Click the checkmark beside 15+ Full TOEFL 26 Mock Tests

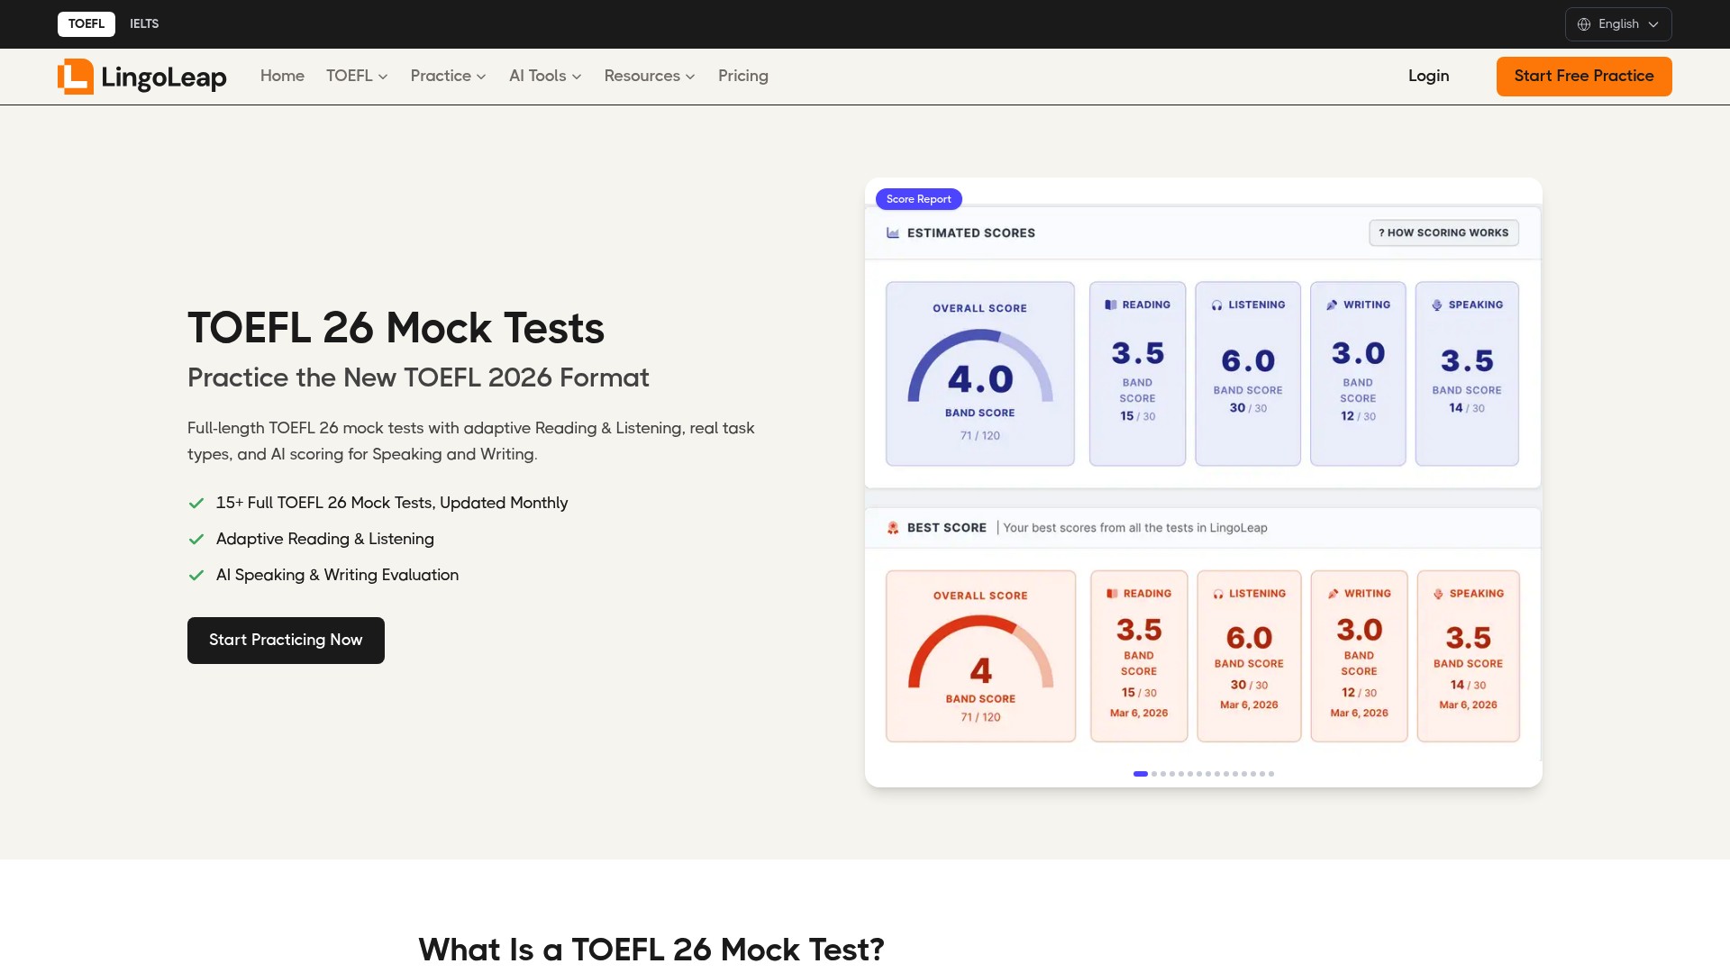pos(196,504)
